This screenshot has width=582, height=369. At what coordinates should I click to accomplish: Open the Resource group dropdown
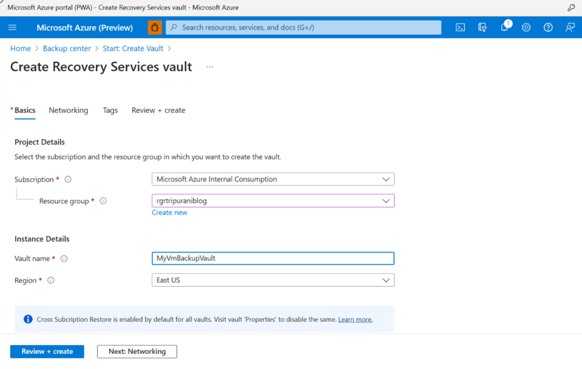[273, 201]
